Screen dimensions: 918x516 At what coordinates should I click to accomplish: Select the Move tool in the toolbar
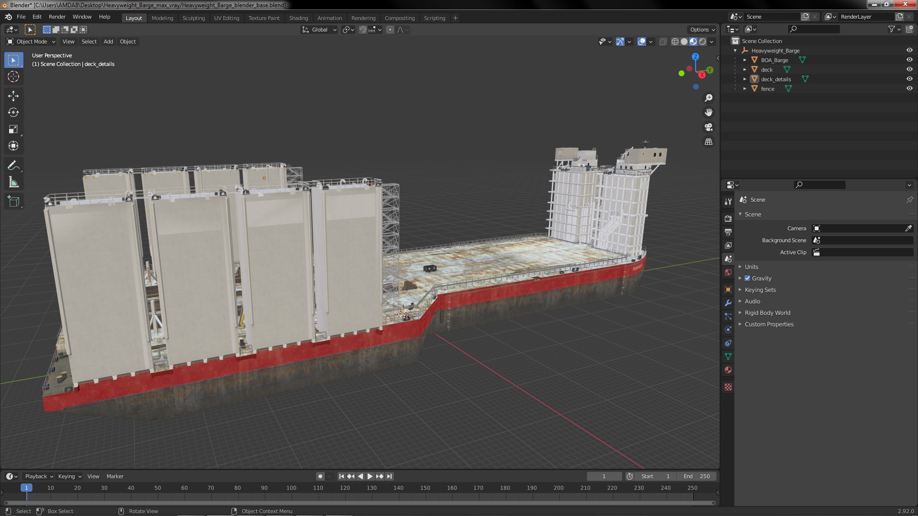(x=13, y=96)
